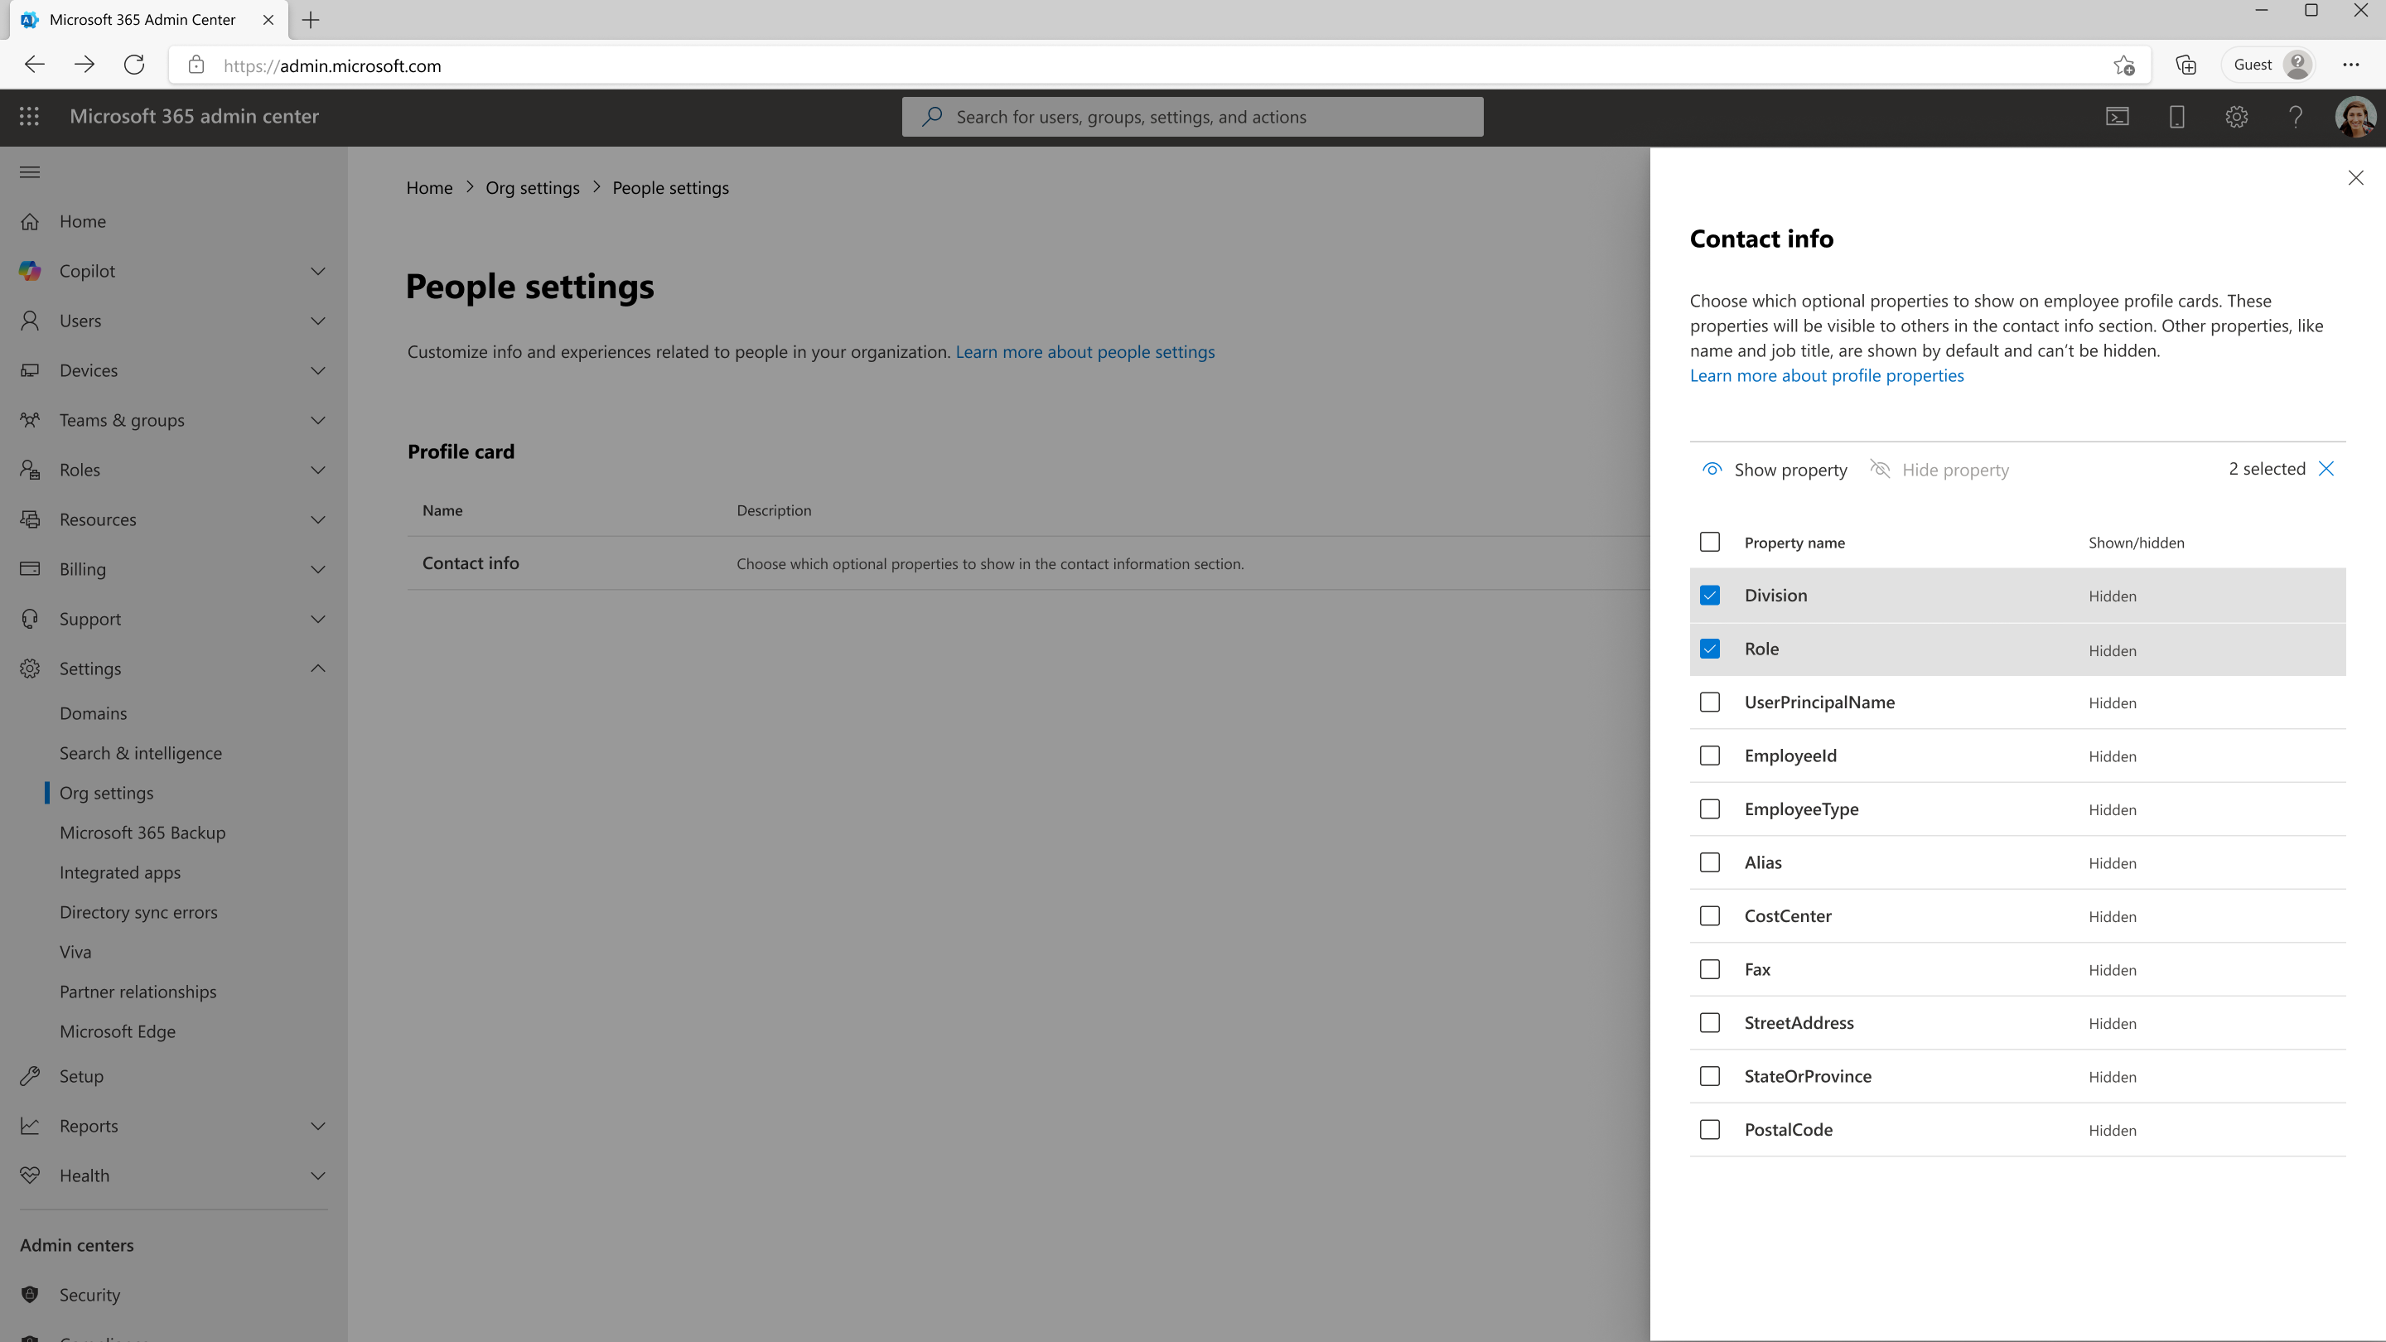The height and width of the screenshot is (1342, 2386).
Task: Clear the 2 selected items
Action: tap(2326, 469)
